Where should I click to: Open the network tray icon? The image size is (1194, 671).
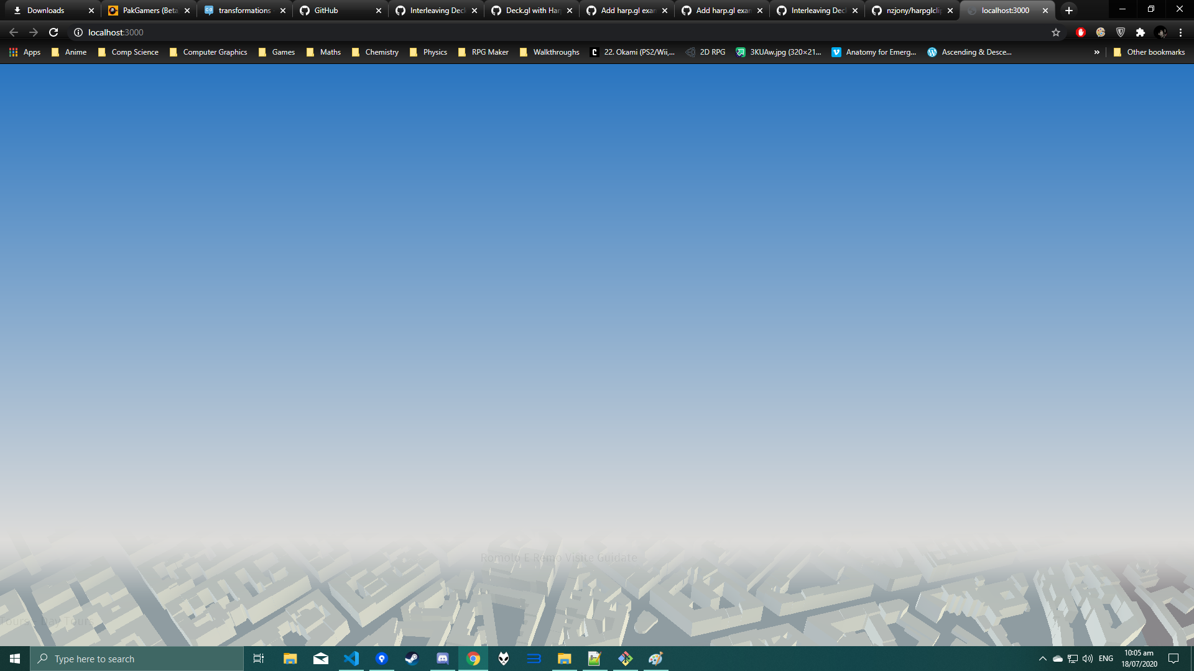[x=1073, y=659]
